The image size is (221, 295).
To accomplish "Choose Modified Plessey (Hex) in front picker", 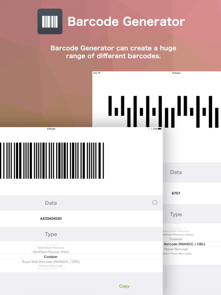I will (x=51, y=252).
